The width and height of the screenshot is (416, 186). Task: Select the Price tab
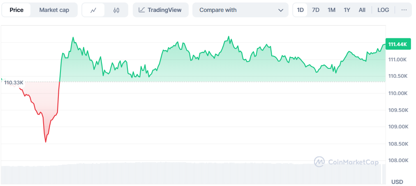pyautogui.click(x=16, y=10)
